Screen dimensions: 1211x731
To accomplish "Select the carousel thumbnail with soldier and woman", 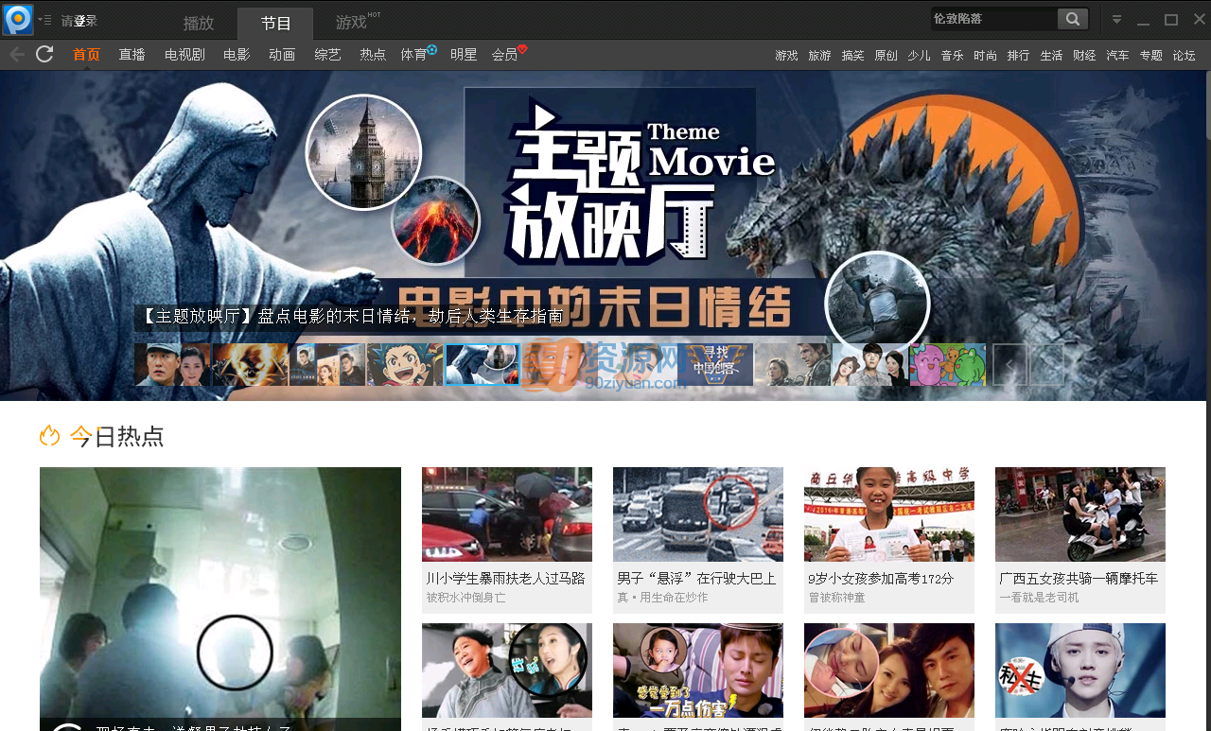I will 172,364.
